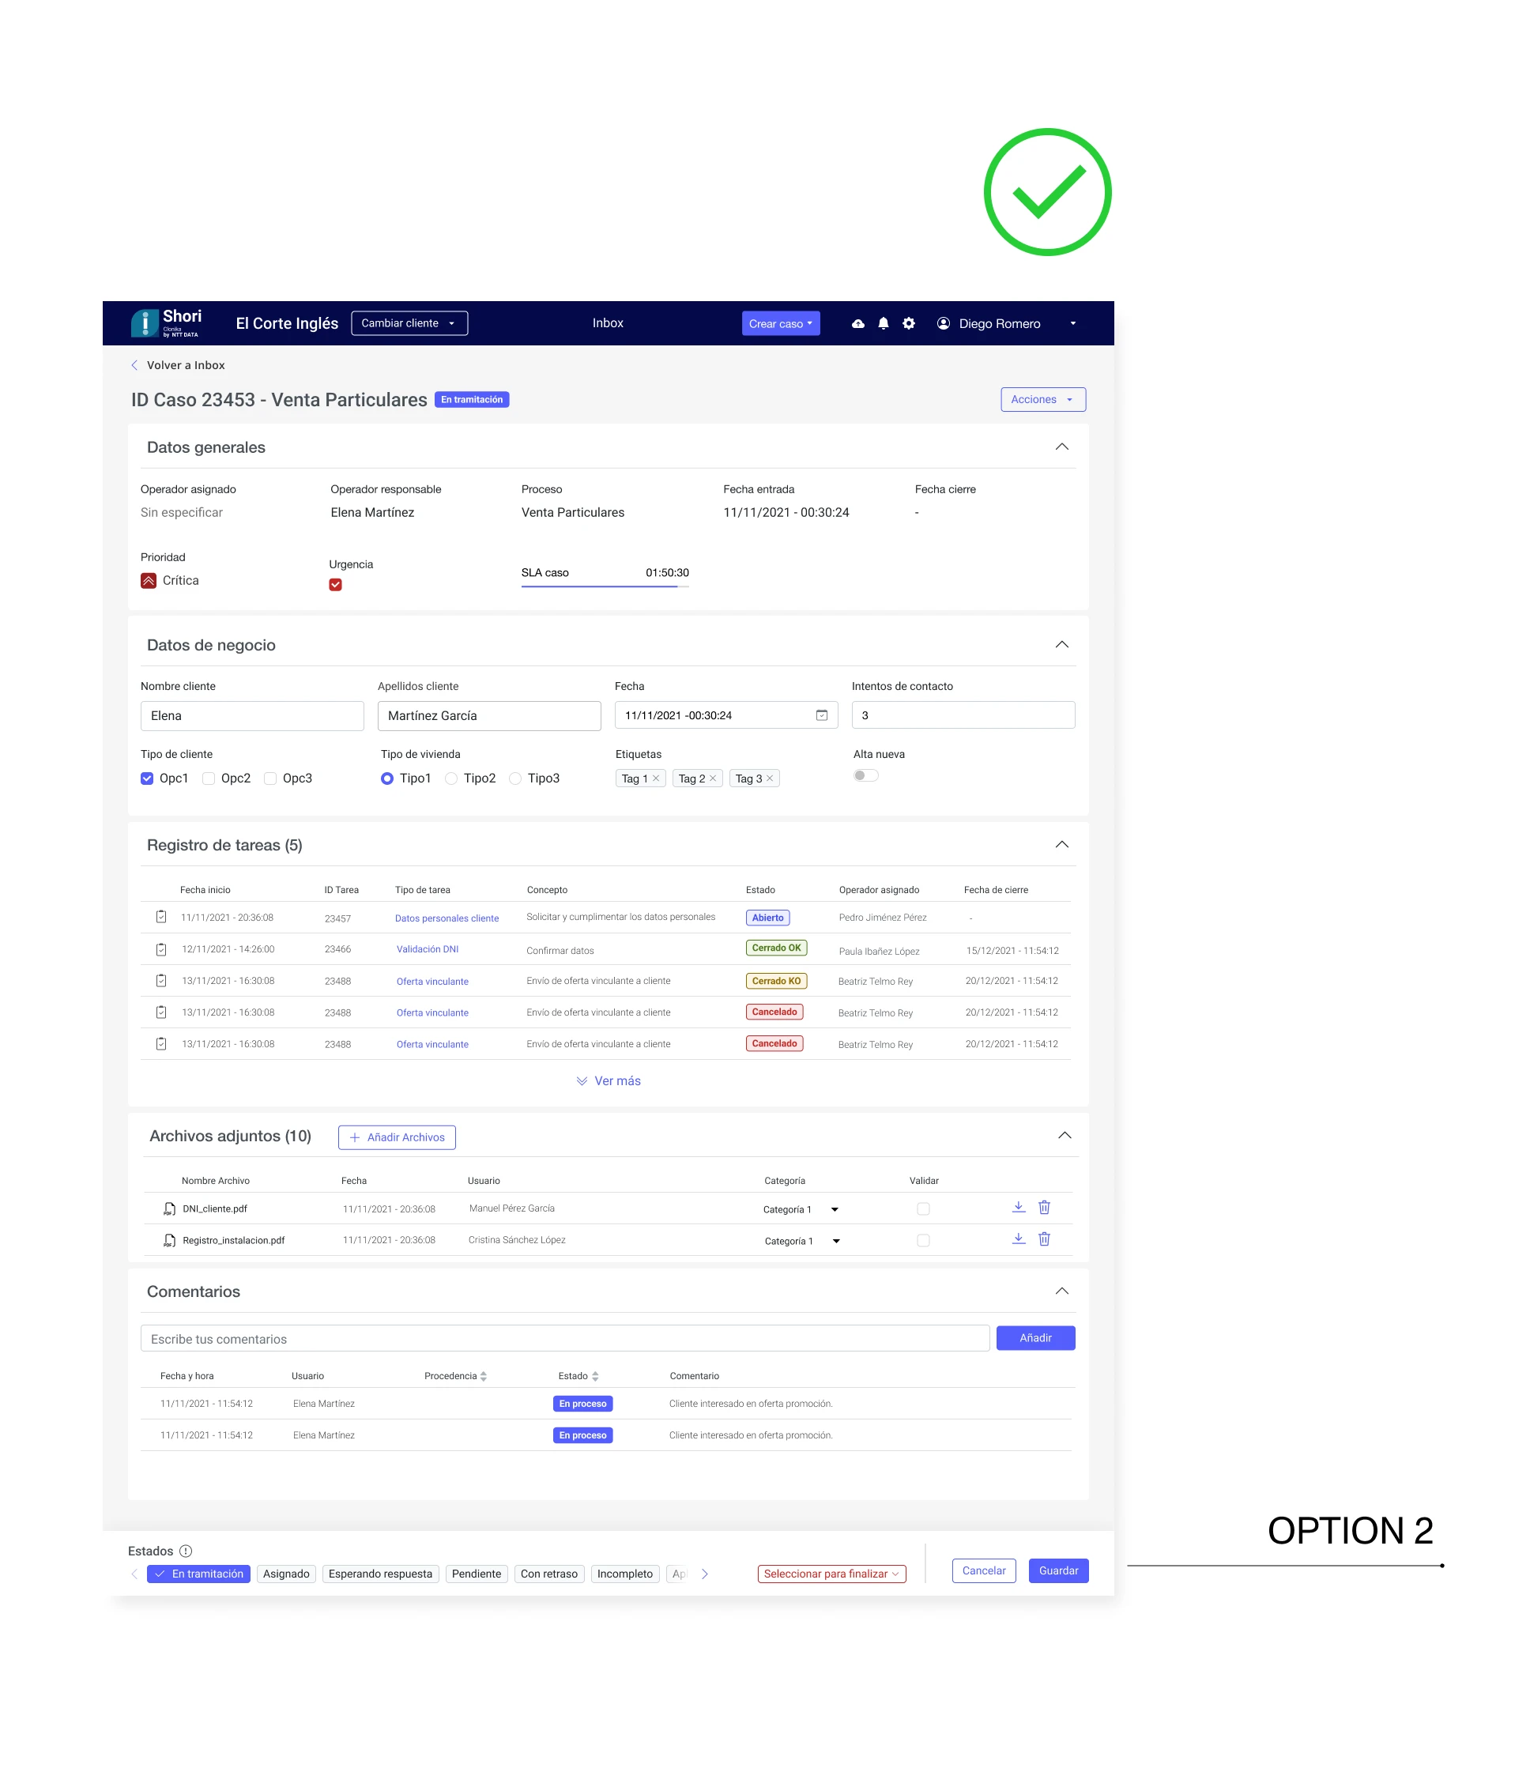Viewport: 1530px width, 1787px height.
Task: Click PDF icon of DNI_cliente.pdf
Action: [170, 1209]
